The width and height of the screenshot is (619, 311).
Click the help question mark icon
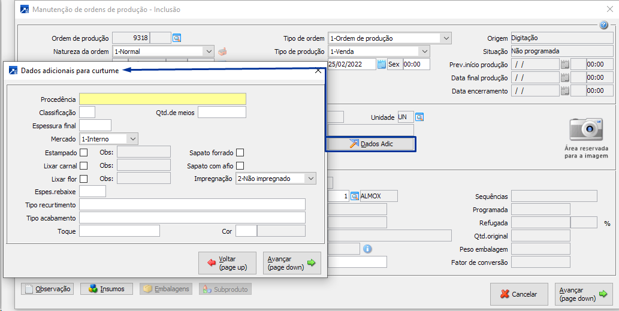[603, 25]
